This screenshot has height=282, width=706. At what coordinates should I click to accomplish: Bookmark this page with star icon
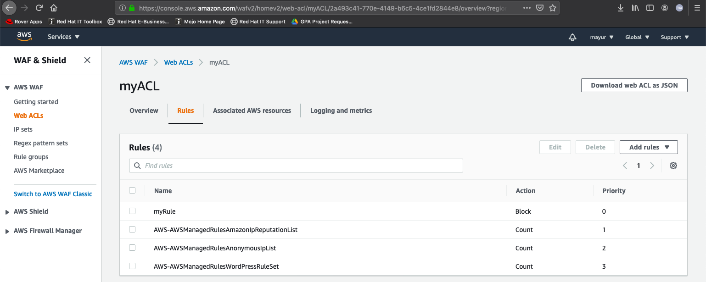(x=553, y=8)
